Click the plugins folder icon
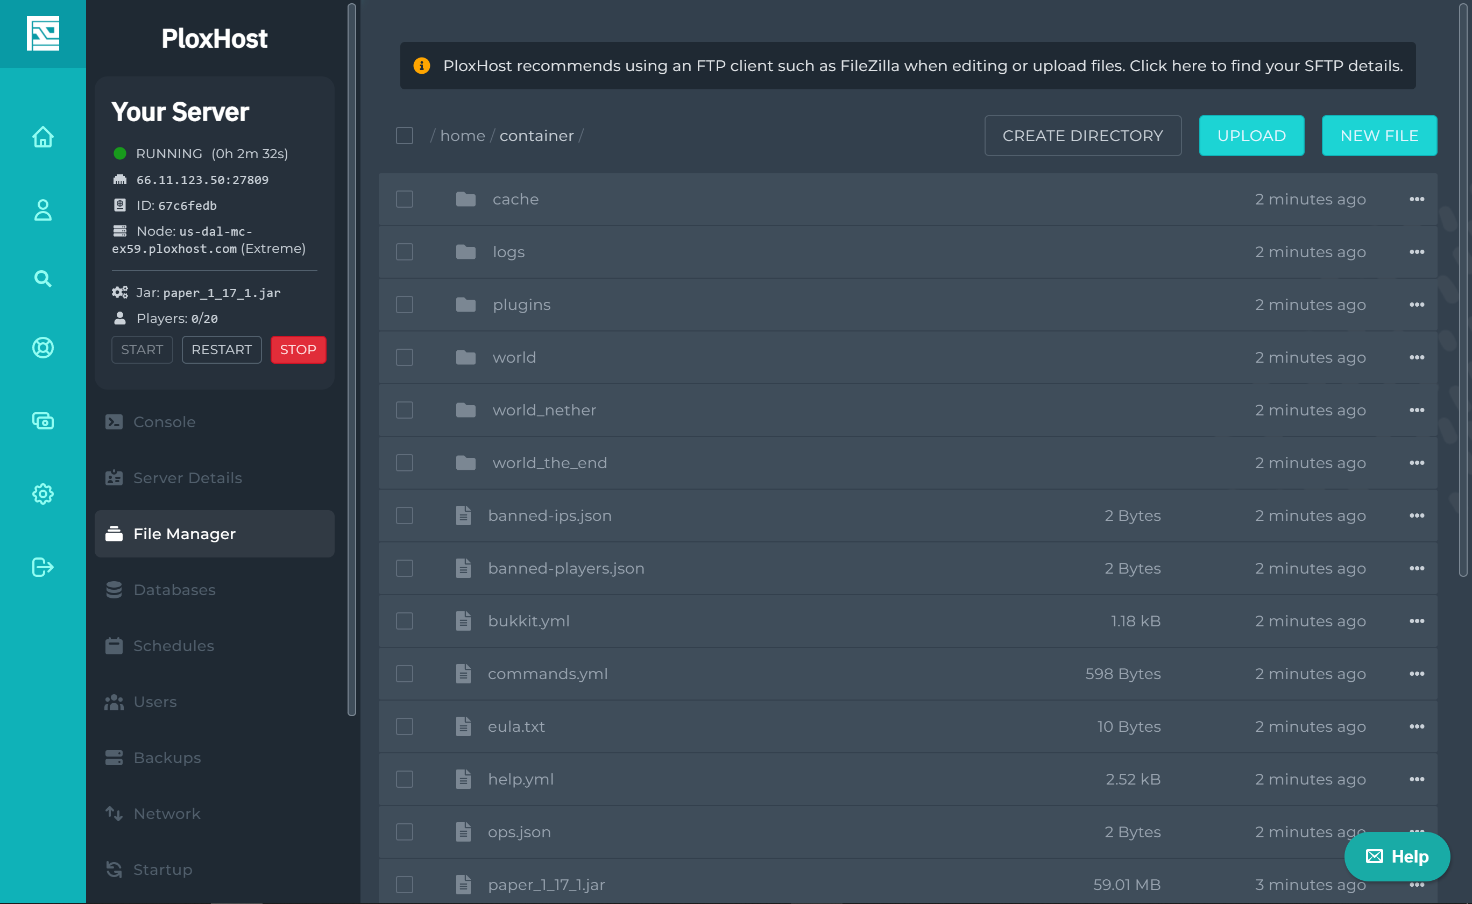This screenshot has height=904, width=1472. click(465, 305)
